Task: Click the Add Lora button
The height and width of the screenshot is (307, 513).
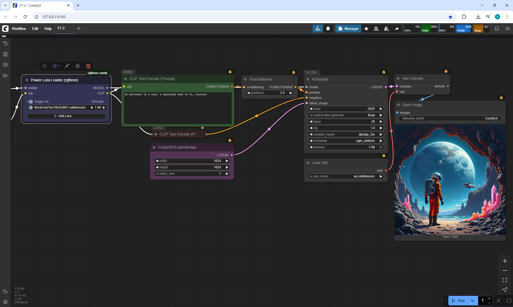Action: pyautogui.click(x=66, y=116)
